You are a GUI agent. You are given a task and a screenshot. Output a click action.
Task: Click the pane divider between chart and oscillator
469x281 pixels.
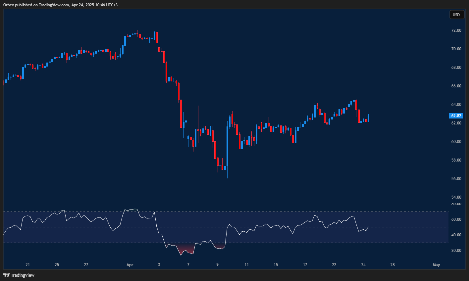(225, 203)
